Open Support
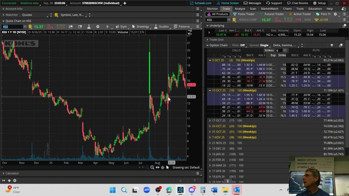This screenshot has height=196, width=349. coord(274,3)
